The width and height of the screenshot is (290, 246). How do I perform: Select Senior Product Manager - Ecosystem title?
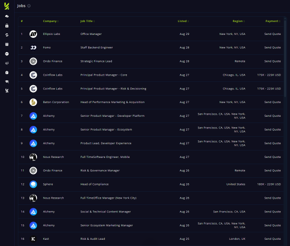tap(106, 129)
